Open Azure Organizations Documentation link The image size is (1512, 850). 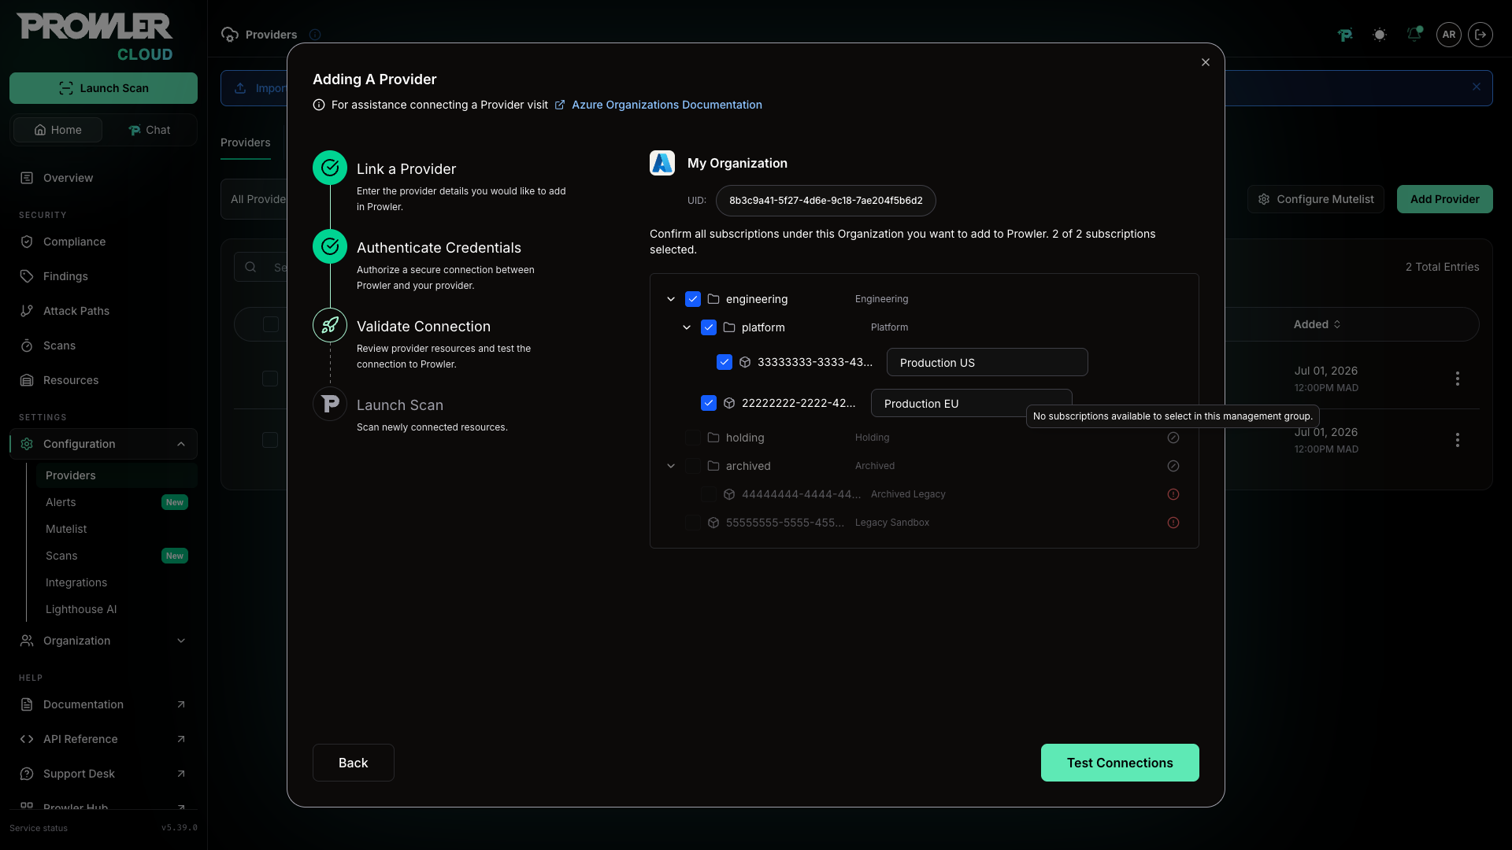tap(666, 105)
